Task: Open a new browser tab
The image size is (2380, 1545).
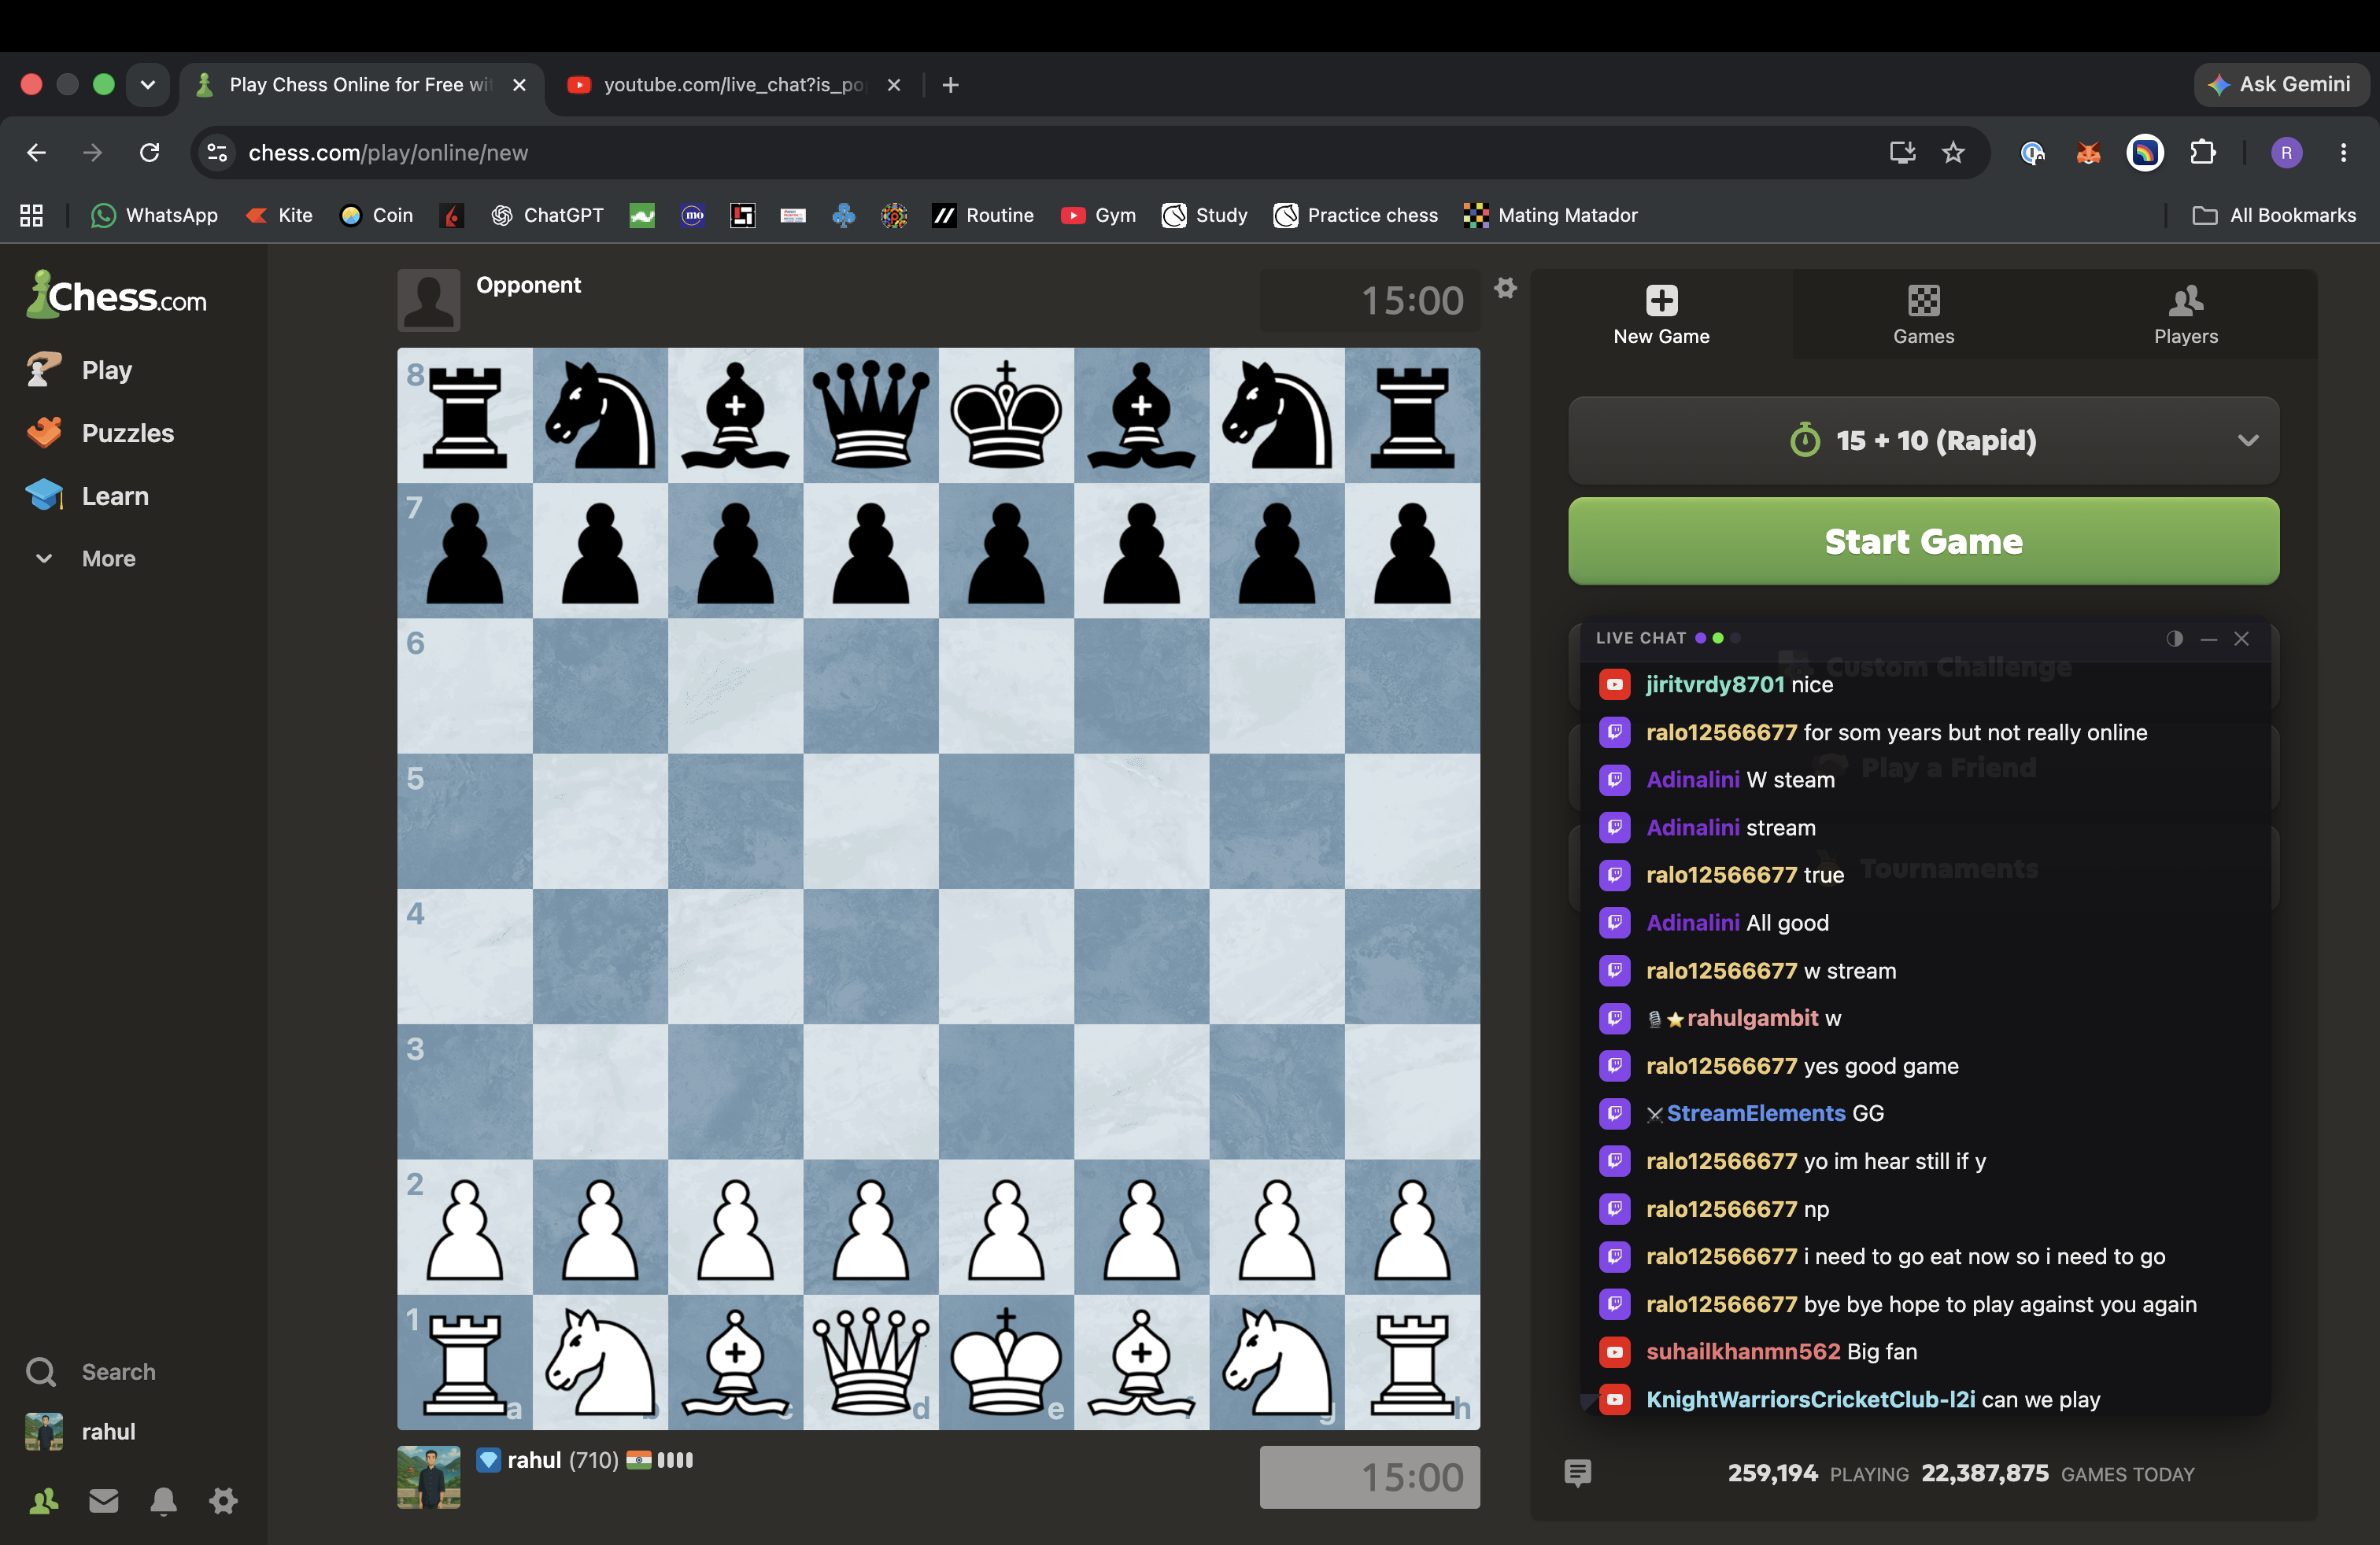Action: 951,85
